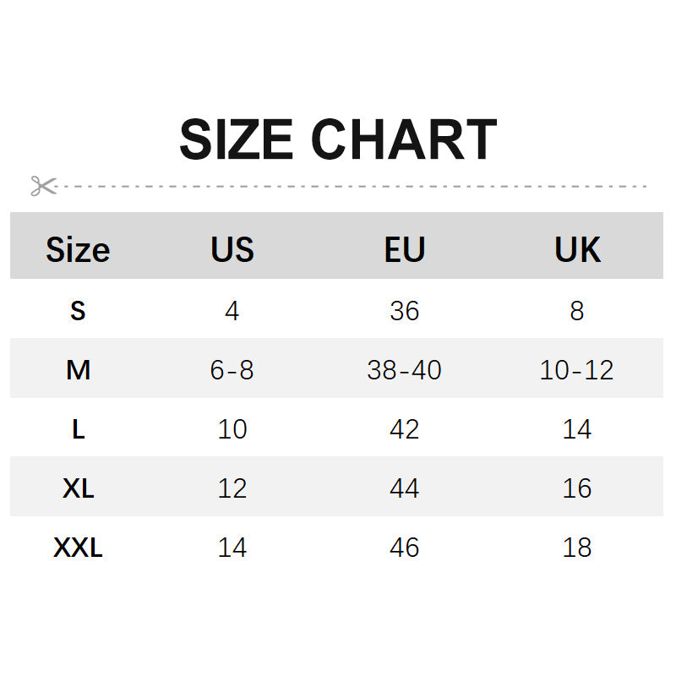Image resolution: width=676 pixels, height=676 pixels.
Task: Click the M size row label
Action: pyautogui.click(x=78, y=370)
